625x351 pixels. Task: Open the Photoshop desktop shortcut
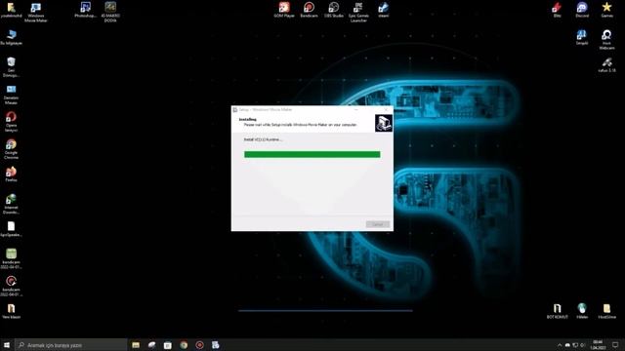click(x=85, y=11)
